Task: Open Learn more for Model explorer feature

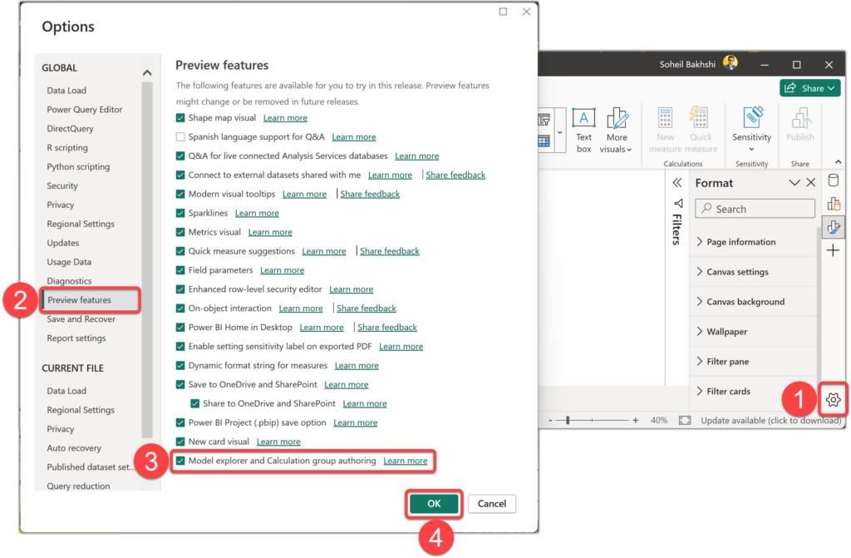Action: coord(405,461)
